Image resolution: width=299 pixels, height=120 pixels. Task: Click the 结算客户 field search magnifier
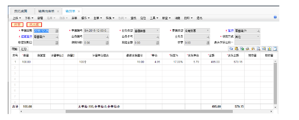pos(57,37)
